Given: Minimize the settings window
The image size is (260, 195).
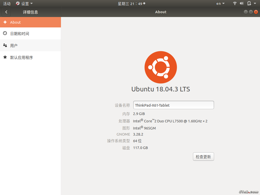Looking at the screenshot, I should (246, 12).
